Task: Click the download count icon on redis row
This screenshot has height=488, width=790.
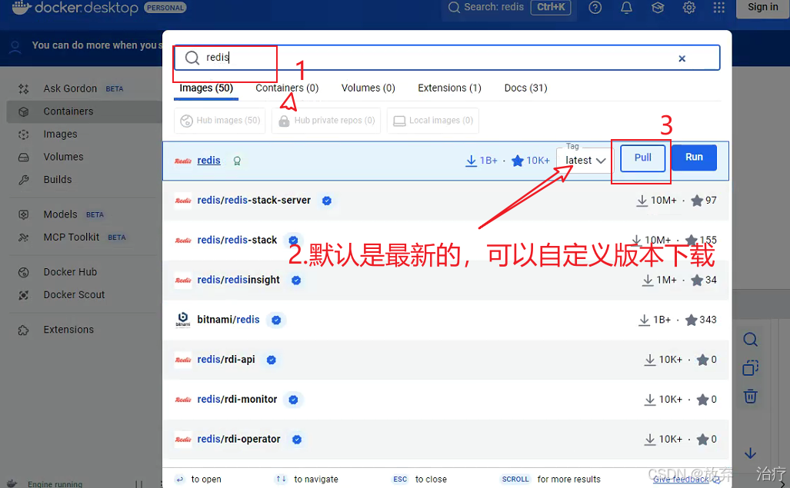Action: point(471,161)
